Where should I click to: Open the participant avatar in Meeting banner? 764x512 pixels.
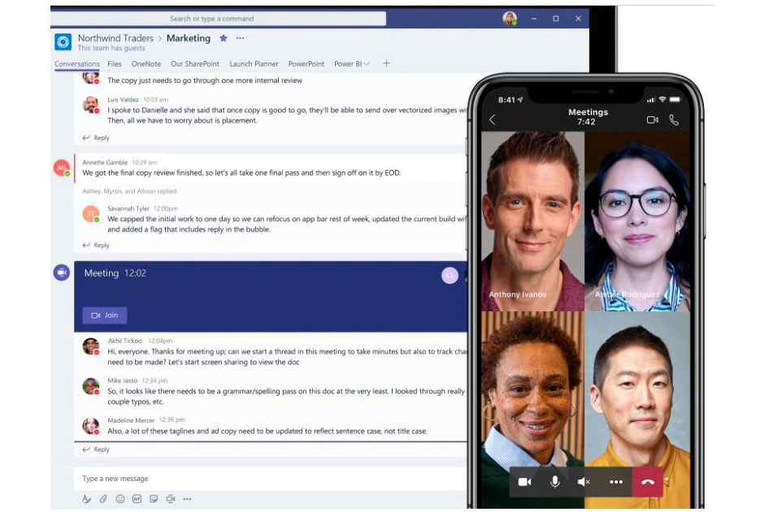[x=449, y=276]
